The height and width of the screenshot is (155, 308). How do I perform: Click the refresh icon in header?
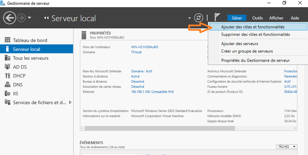pyautogui.click(x=198, y=18)
